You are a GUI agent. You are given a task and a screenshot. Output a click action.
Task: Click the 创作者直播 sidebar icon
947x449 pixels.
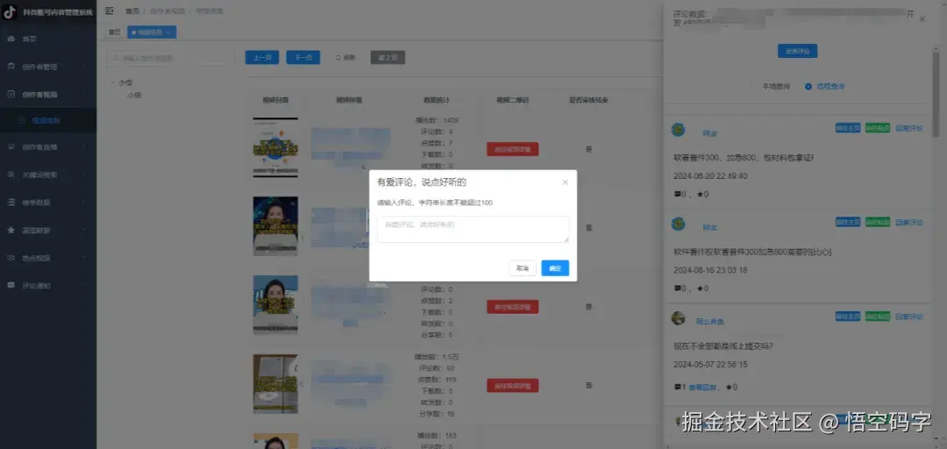tap(11, 146)
